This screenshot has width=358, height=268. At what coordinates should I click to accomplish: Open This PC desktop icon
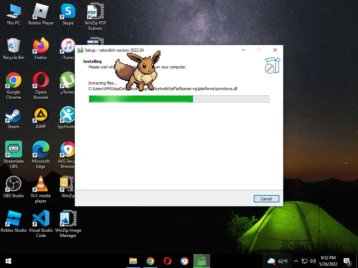point(14,14)
